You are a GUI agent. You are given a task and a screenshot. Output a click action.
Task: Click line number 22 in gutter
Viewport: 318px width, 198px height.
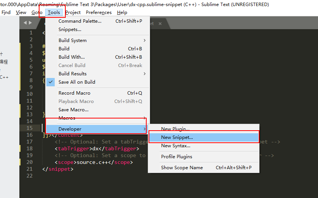[x=29, y=176]
